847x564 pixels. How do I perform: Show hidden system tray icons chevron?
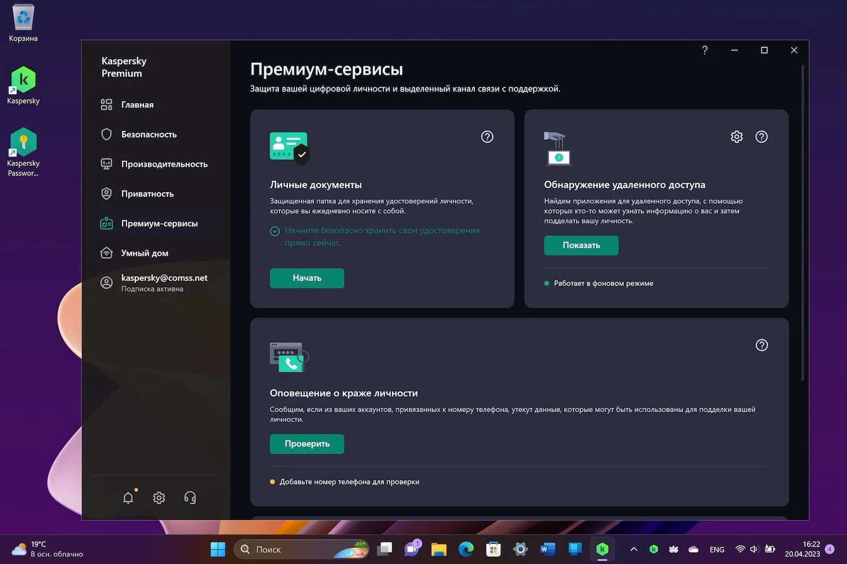tap(634, 549)
